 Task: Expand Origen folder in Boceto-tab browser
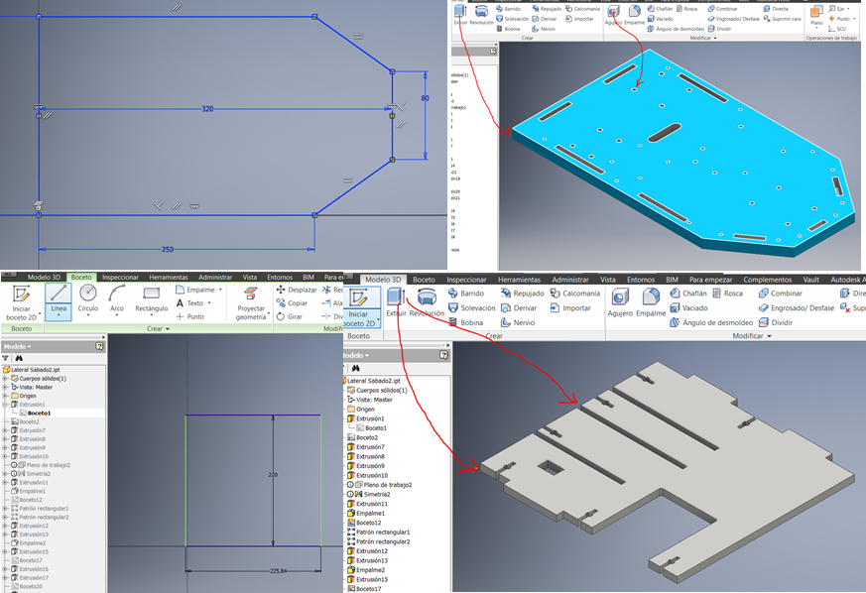(5, 396)
